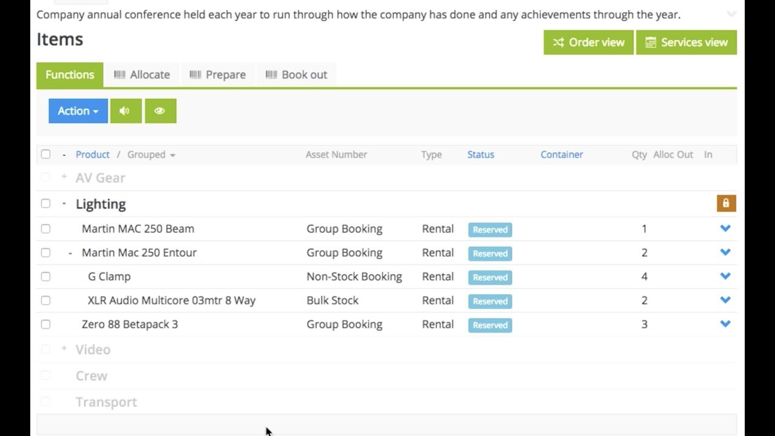Sort by the Status column header
The width and height of the screenshot is (775, 436).
(x=481, y=154)
